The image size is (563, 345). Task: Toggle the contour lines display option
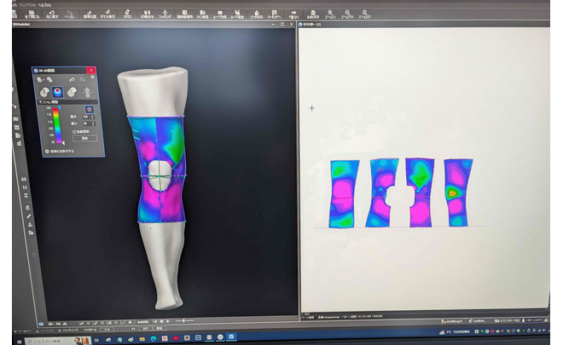48,150
